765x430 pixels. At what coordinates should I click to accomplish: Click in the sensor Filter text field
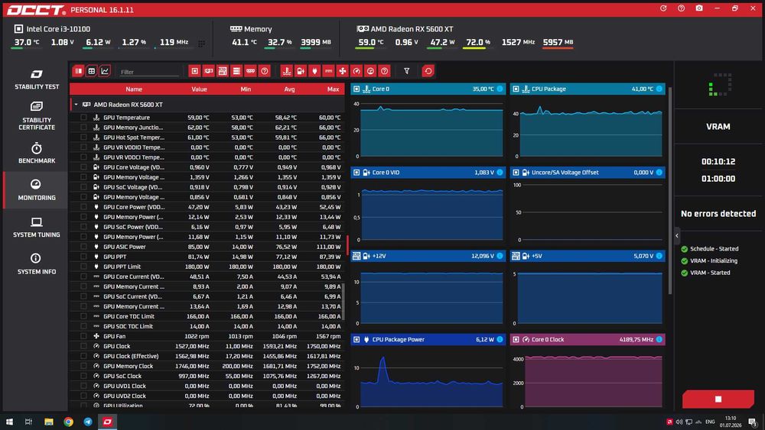149,72
